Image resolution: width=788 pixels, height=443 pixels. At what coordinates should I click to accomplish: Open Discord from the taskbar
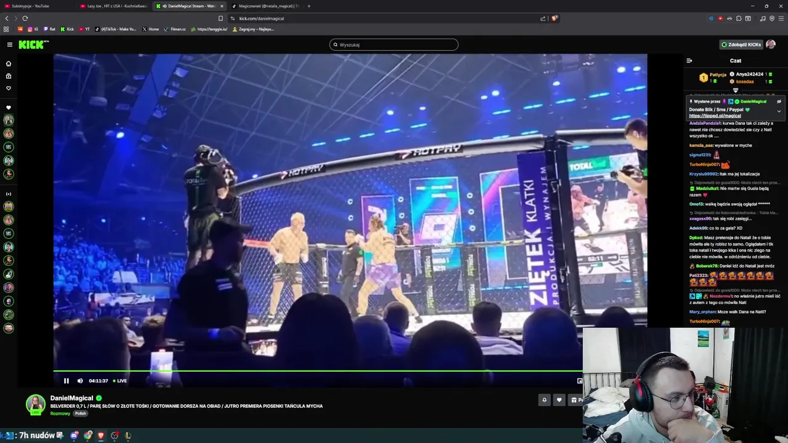[x=74, y=435]
